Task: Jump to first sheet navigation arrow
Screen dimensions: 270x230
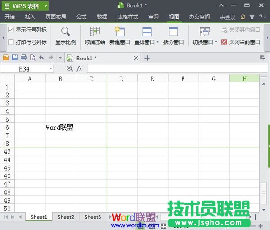Action: (x=6, y=217)
